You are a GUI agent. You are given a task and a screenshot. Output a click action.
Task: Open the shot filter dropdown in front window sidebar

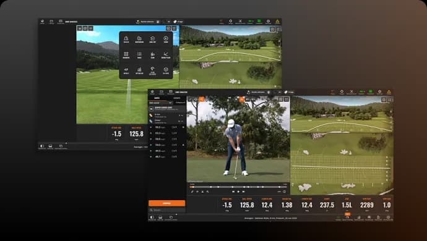point(160,103)
